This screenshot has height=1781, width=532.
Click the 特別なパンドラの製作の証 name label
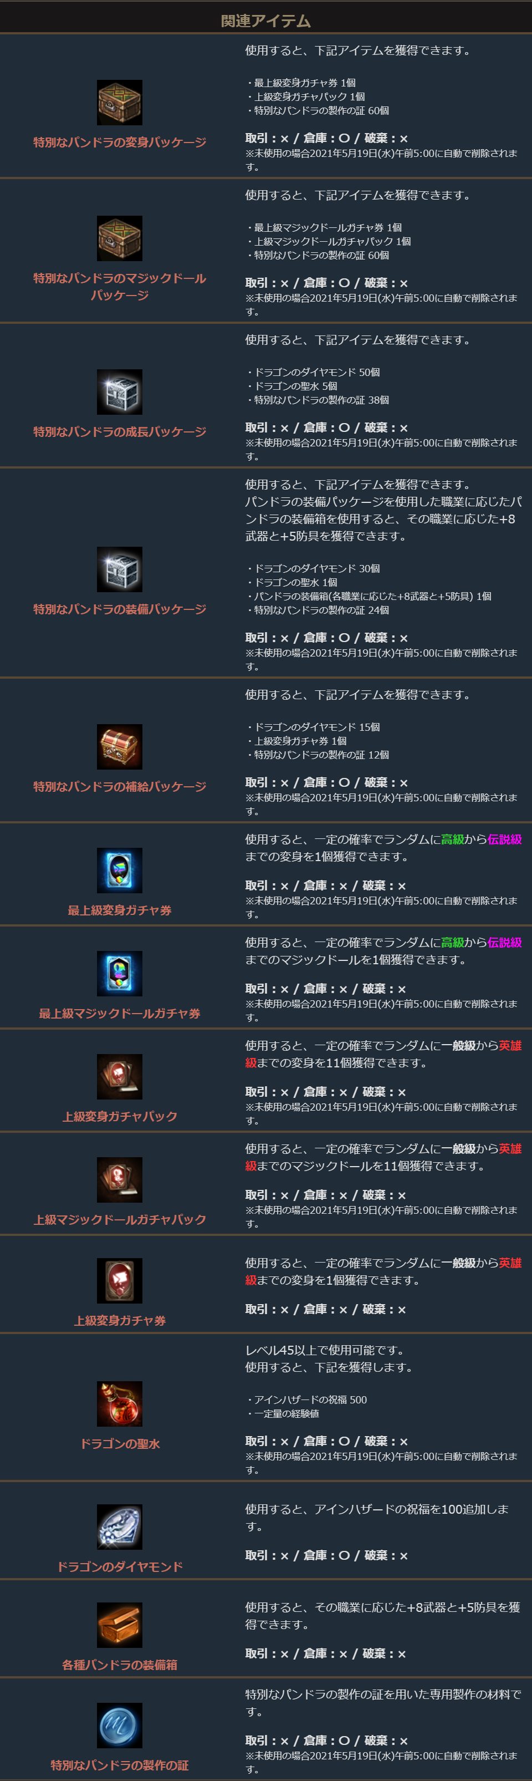[x=120, y=1765]
